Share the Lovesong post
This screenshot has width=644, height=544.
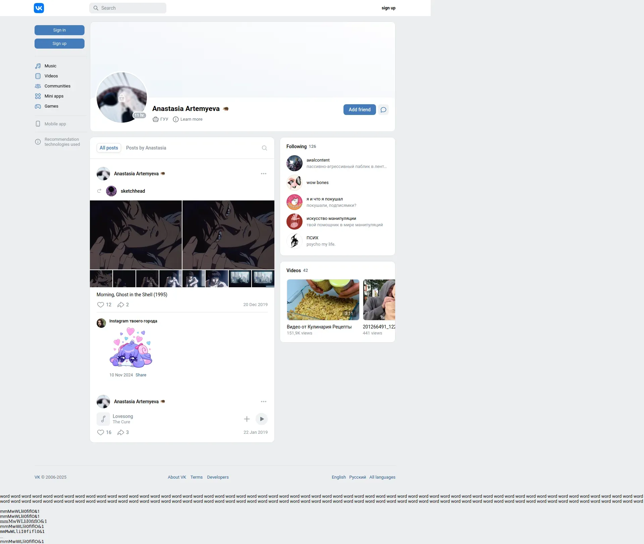[121, 432]
